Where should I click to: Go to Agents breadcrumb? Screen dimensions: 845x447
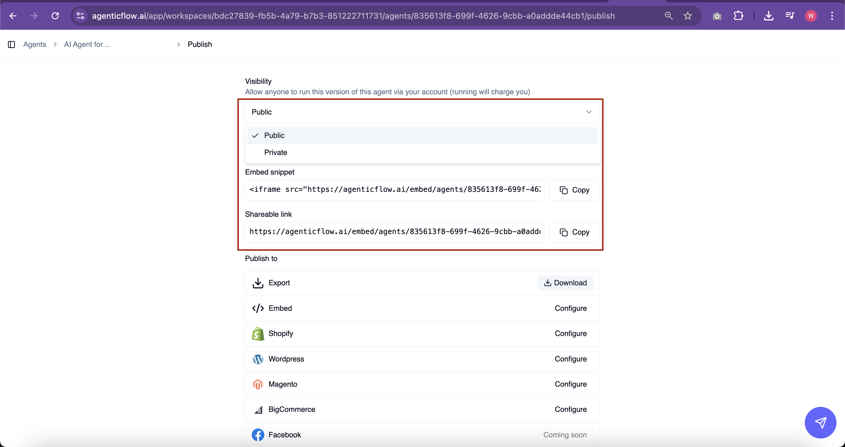pyautogui.click(x=34, y=44)
